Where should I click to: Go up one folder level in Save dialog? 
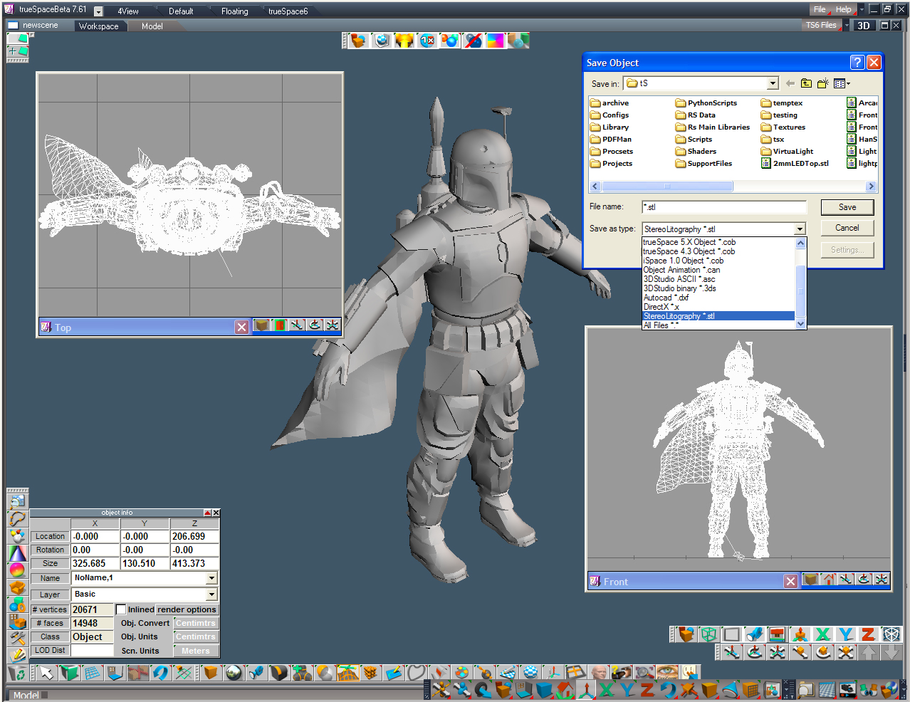coord(806,83)
